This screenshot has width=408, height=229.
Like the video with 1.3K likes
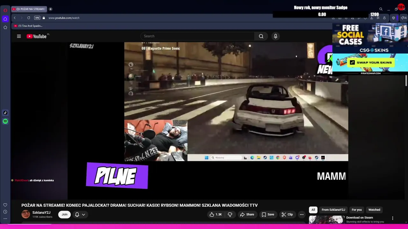215,214
